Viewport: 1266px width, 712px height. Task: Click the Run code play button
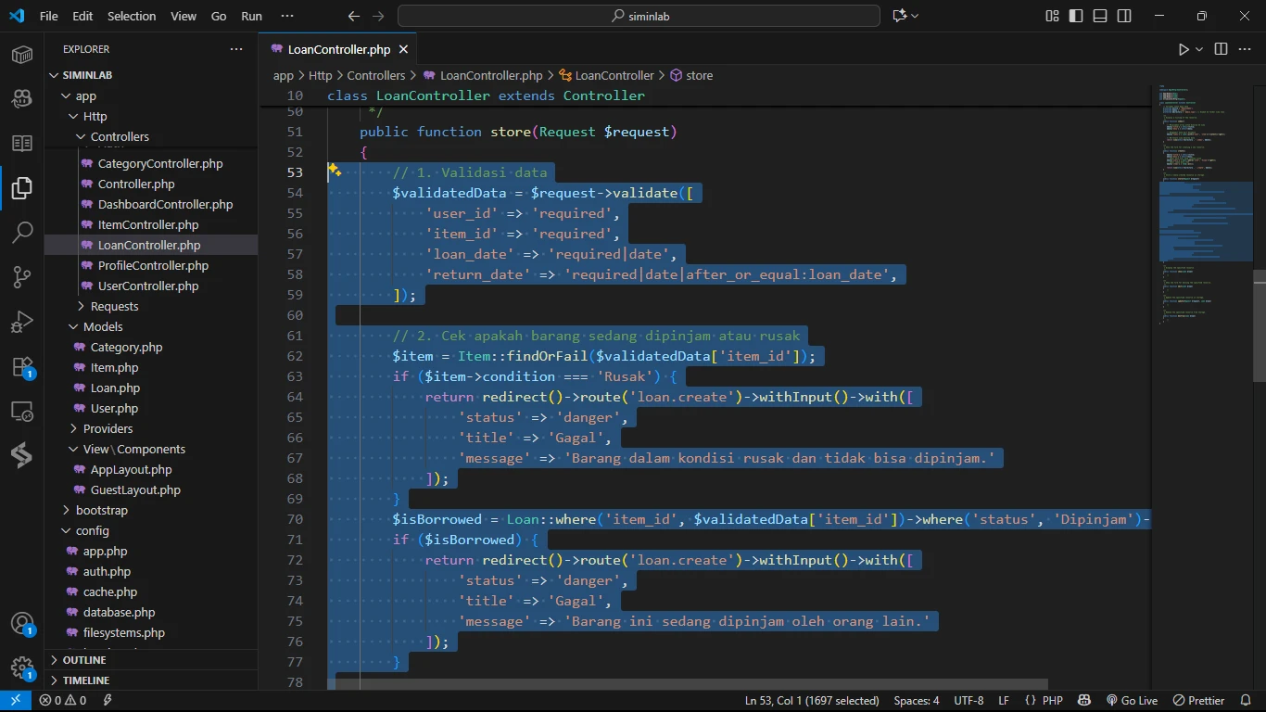(x=1184, y=49)
